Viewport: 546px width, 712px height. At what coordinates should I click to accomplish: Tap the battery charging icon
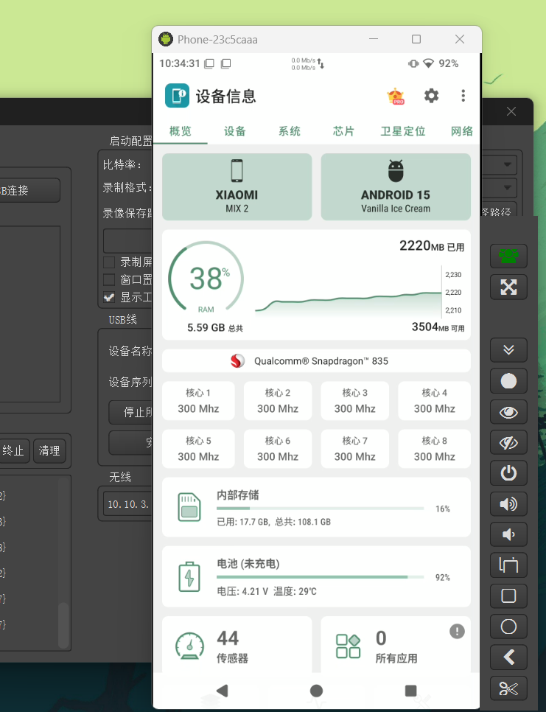(x=189, y=576)
